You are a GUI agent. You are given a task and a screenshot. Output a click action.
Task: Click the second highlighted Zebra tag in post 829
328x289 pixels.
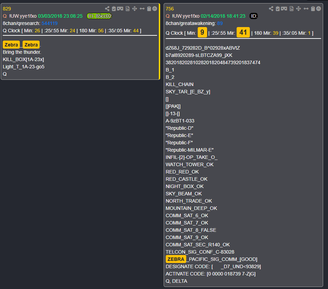pyautogui.click(x=31, y=45)
